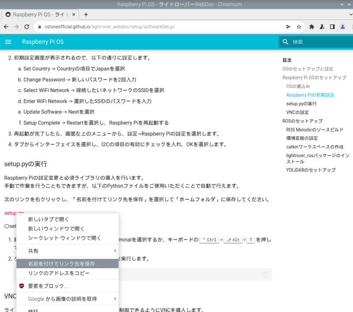Screen dimensions: 353x312
Task: Open the Chrome Labs flask icon
Action: coord(322,27)
